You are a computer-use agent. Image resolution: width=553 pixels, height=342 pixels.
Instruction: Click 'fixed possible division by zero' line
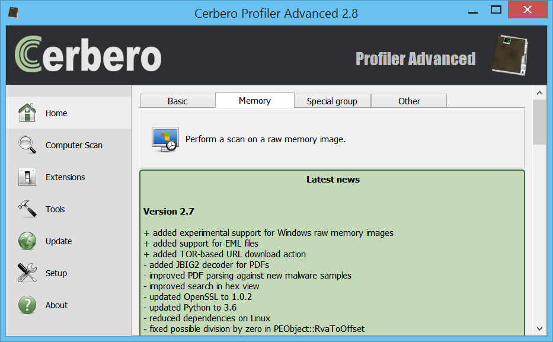pyautogui.click(x=254, y=329)
